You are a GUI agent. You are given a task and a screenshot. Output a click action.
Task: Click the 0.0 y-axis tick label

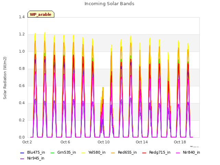point(22,137)
